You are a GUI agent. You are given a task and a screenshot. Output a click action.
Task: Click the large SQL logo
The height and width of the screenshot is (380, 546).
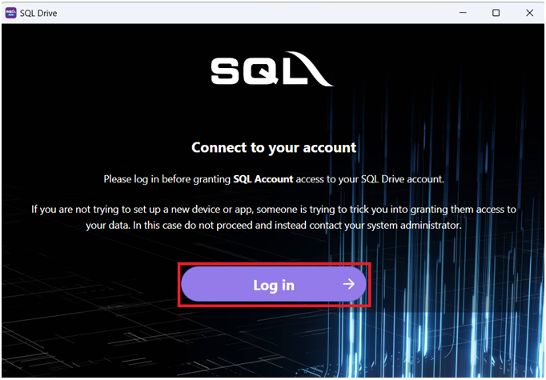pos(272,71)
